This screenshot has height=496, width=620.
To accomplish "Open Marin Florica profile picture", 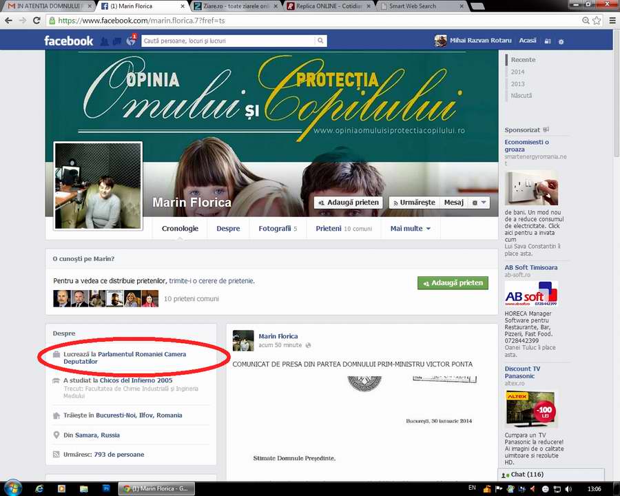I will click(x=98, y=185).
